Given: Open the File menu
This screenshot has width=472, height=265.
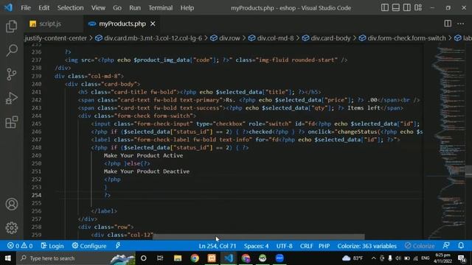Looking at the screenshot, I should click(x=26, y=8).
